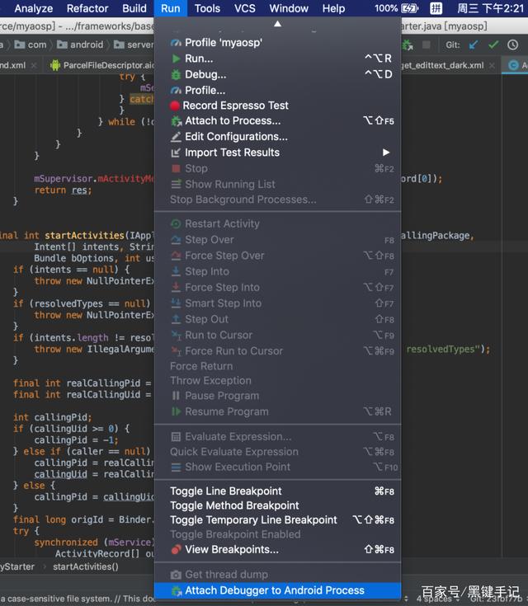Click the 4 spaces indent status entry
This screenshot has width=528, height=606.
(x=434, y=599)
